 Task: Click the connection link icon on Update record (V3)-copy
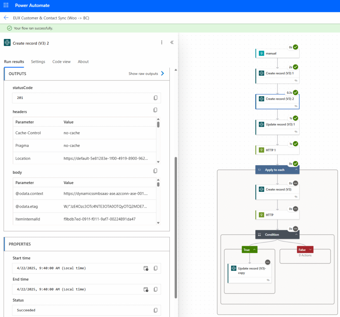click(x=268, y=280)
